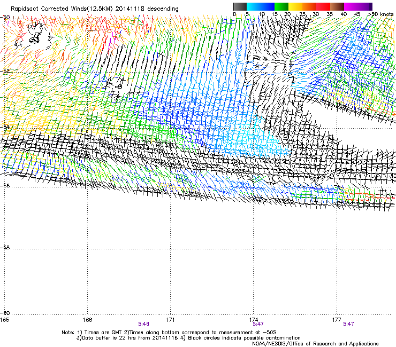This screenshot has width=396, height=347.
Task: Click the -60 latitude axis label
Action: tap(5, 313)
